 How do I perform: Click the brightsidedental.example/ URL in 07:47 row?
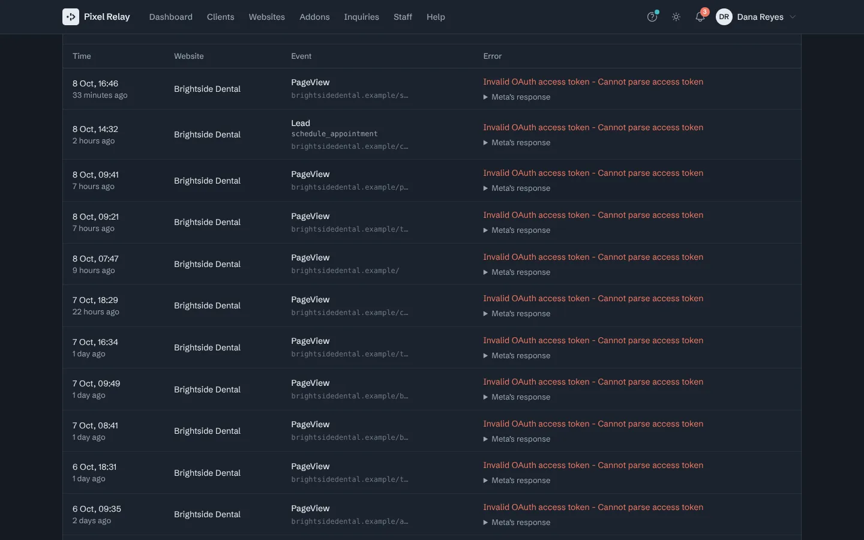(x=345, y=271)
